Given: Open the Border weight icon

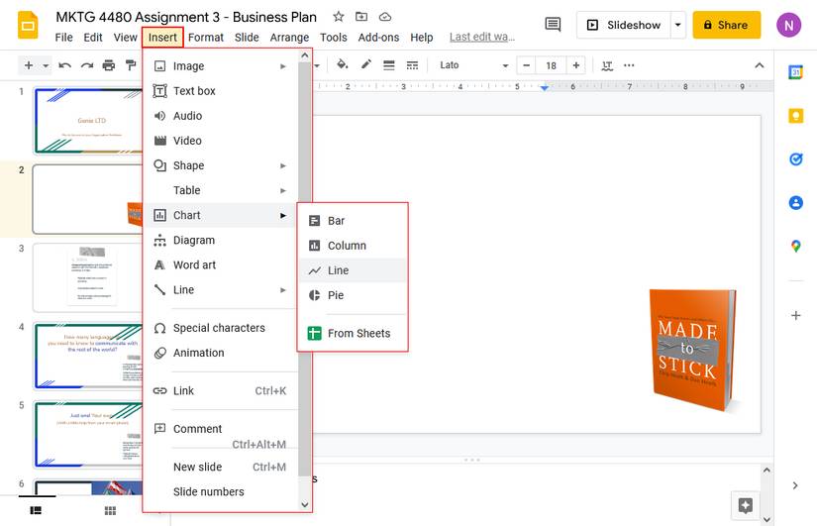Looking at the screenshot, I should pos(389,65).
